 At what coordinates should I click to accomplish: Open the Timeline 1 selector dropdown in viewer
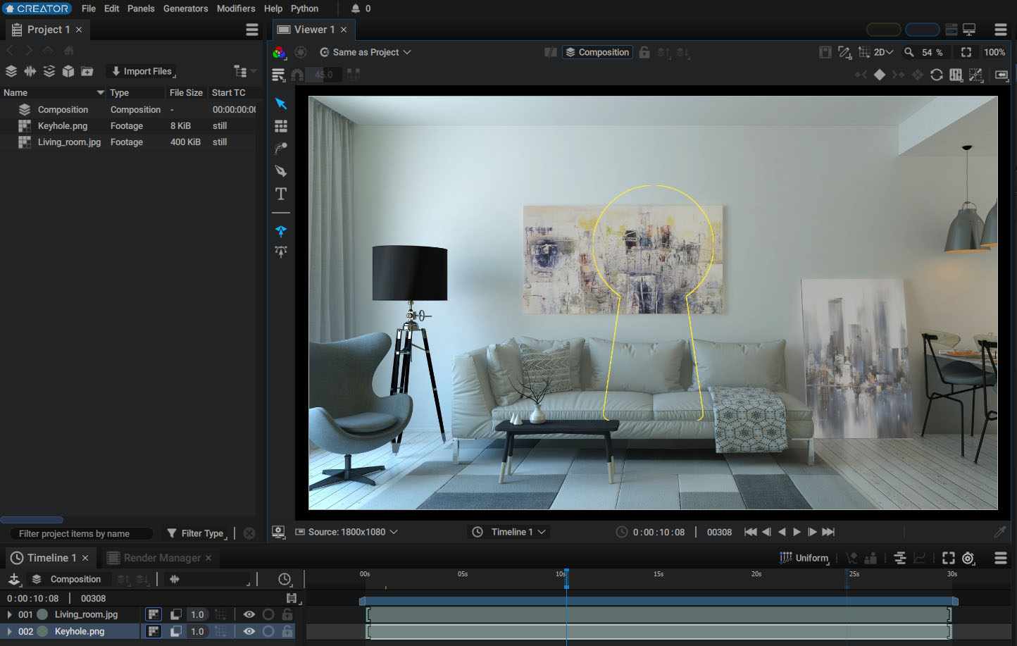508,532
